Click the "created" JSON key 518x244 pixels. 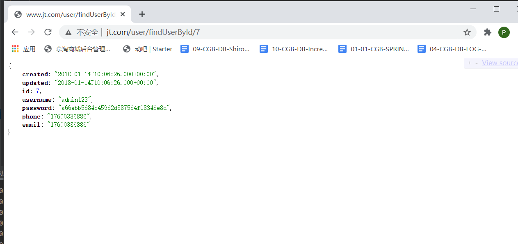coord(35,74)
